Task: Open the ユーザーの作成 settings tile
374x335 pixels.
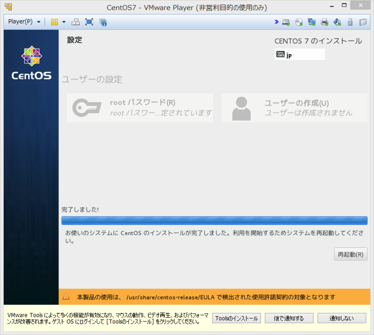Action: 295,107
